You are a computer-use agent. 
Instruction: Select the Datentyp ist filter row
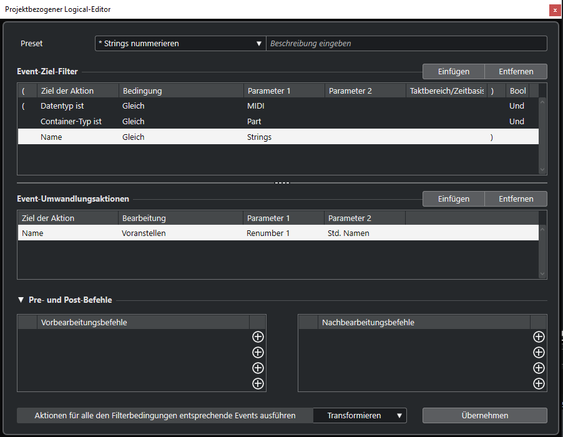[62, 106]
